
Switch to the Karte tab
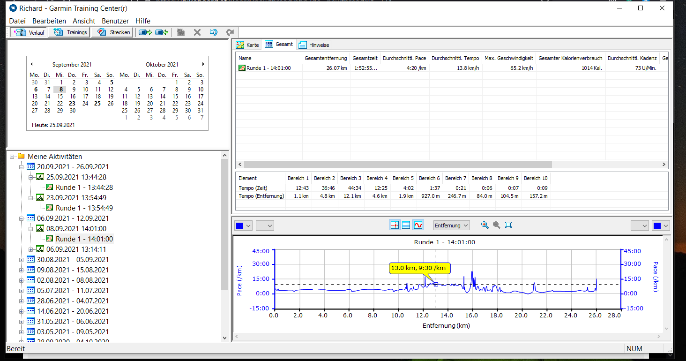click(x=247, y=45)
